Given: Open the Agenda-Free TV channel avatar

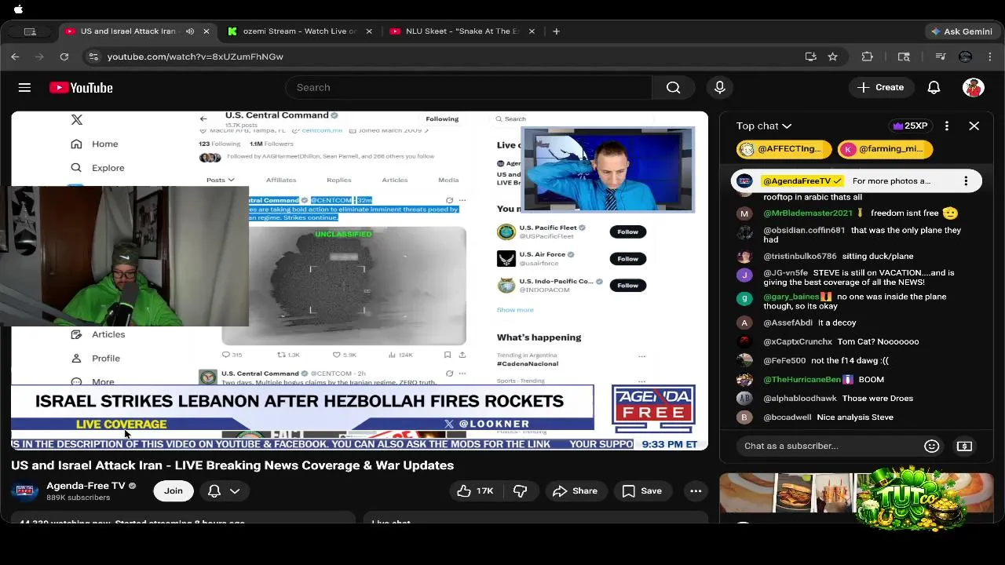Looking at the screenshot, I should click(24, 491).
